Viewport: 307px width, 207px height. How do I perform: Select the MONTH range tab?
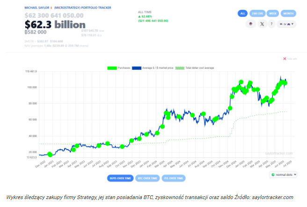click(x=288, y=14)
